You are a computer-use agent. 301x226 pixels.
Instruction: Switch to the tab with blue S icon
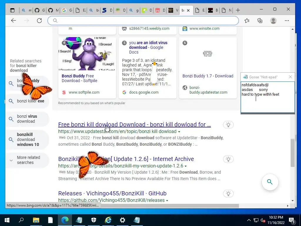[x=108, y=10]
